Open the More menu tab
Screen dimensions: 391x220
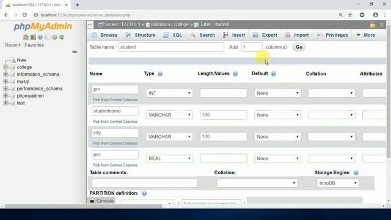click(x=365, y=35)
